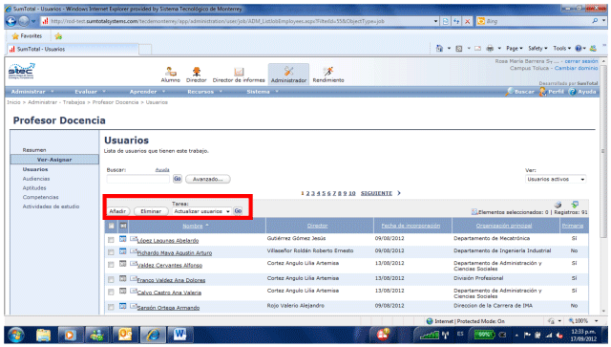Open the Alumno role icon
The width and height of the screenshot is (611, 347).
tap(170, 72)
